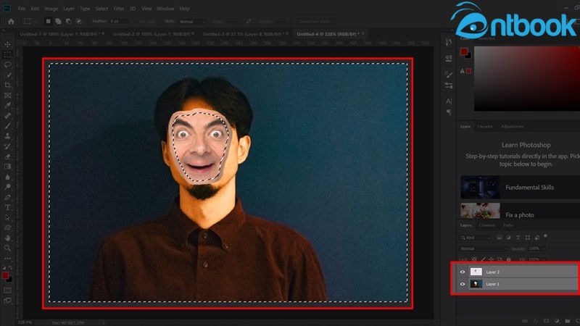
Task: Choose Add to selection mode button
Action: [x=58, y=22]
